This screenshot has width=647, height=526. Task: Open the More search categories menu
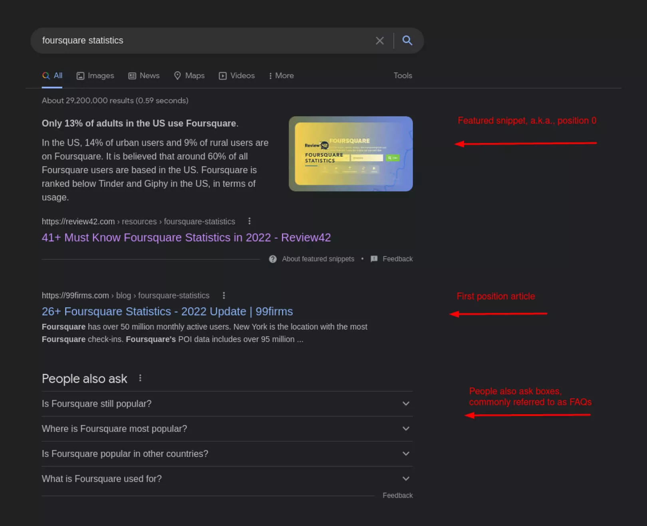point(282,76)
